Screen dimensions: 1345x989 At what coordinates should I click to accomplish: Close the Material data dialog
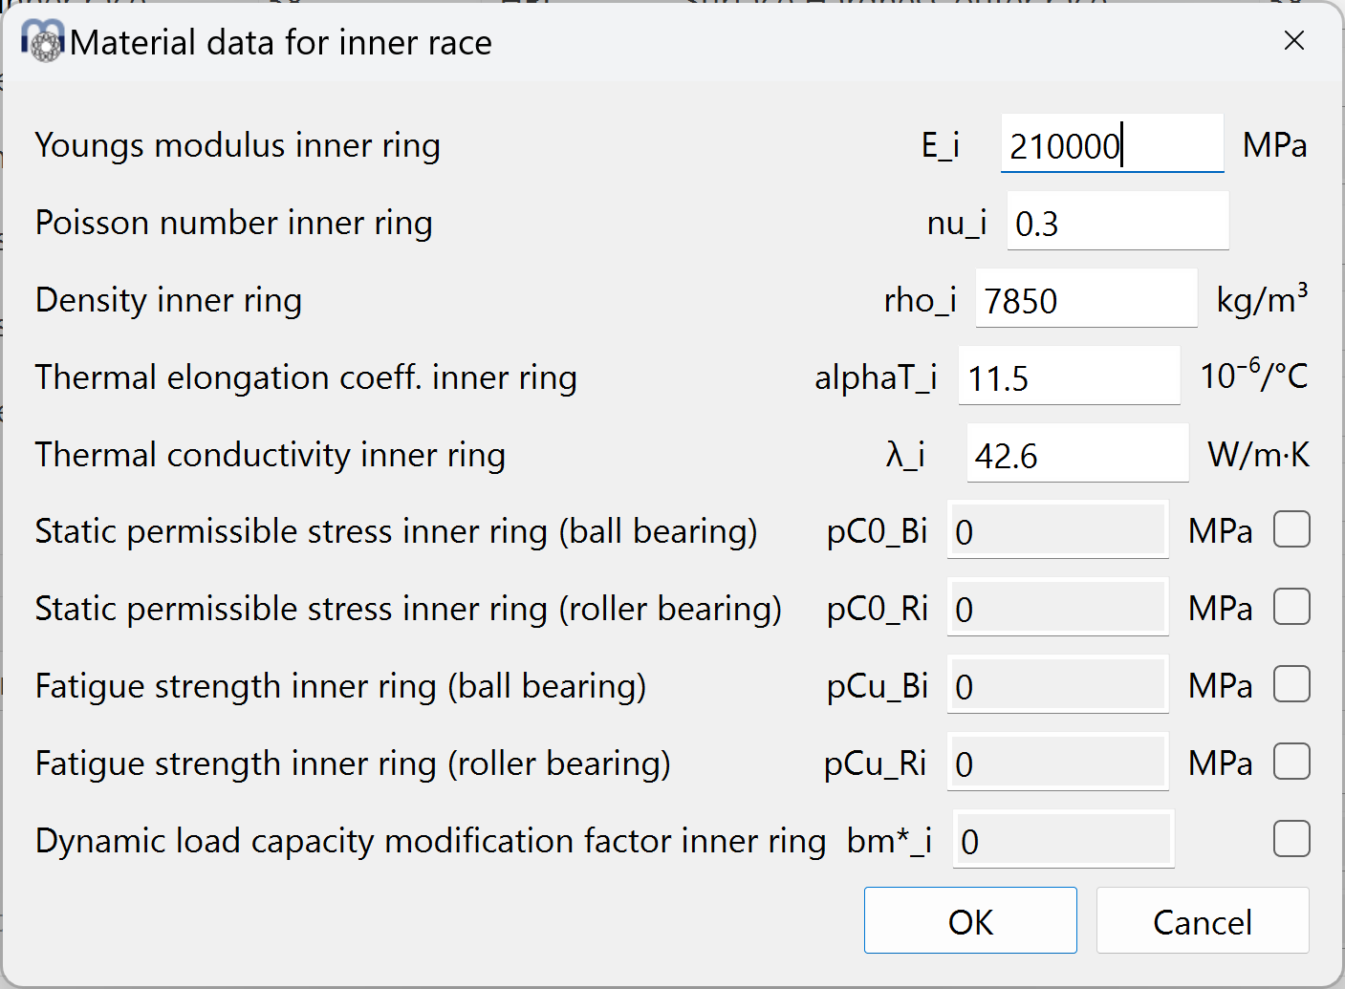pyautogui.click(x=1294, y=40)
